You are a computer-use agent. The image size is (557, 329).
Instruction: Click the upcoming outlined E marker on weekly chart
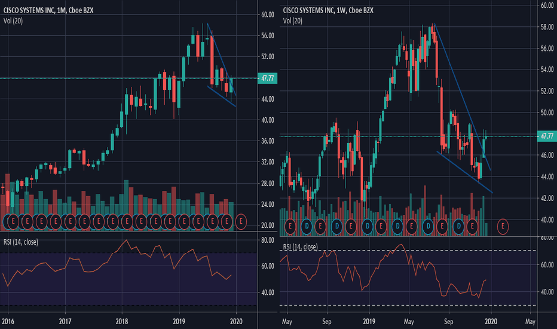point(503,226)
